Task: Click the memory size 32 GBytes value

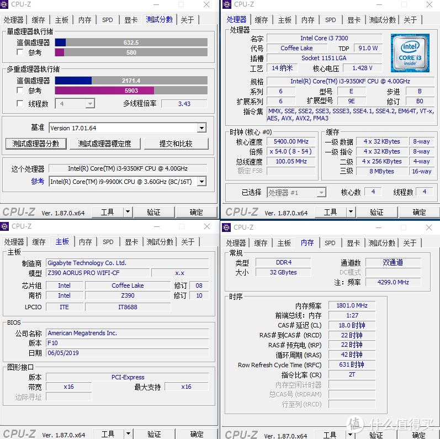Action: tap(283, 272)
